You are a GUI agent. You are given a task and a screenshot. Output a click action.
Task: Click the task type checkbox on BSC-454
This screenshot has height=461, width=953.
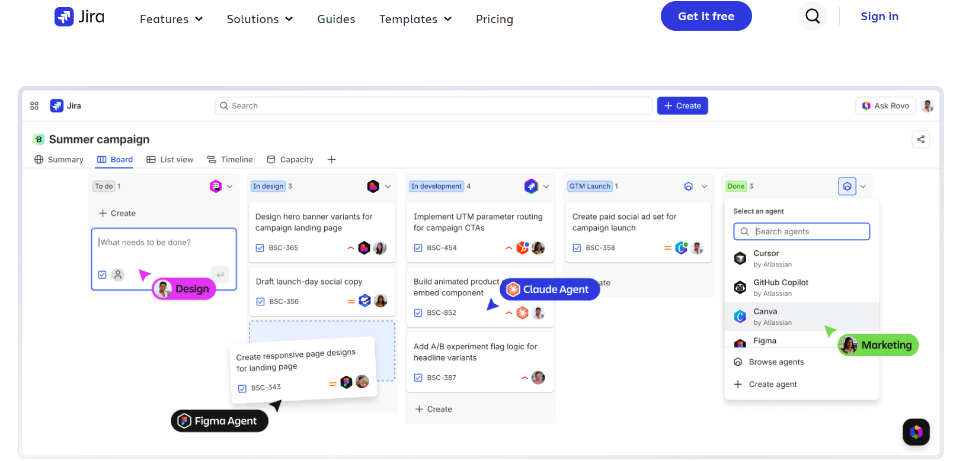pos(418,248)
